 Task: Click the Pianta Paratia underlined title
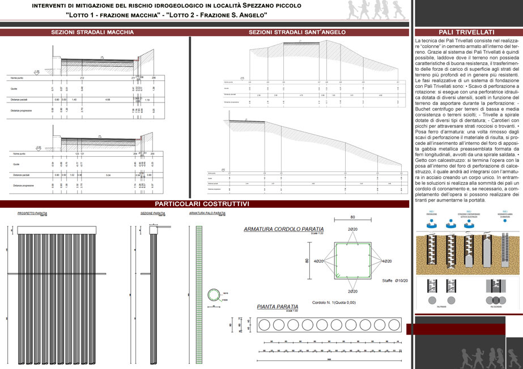[278, 307]
